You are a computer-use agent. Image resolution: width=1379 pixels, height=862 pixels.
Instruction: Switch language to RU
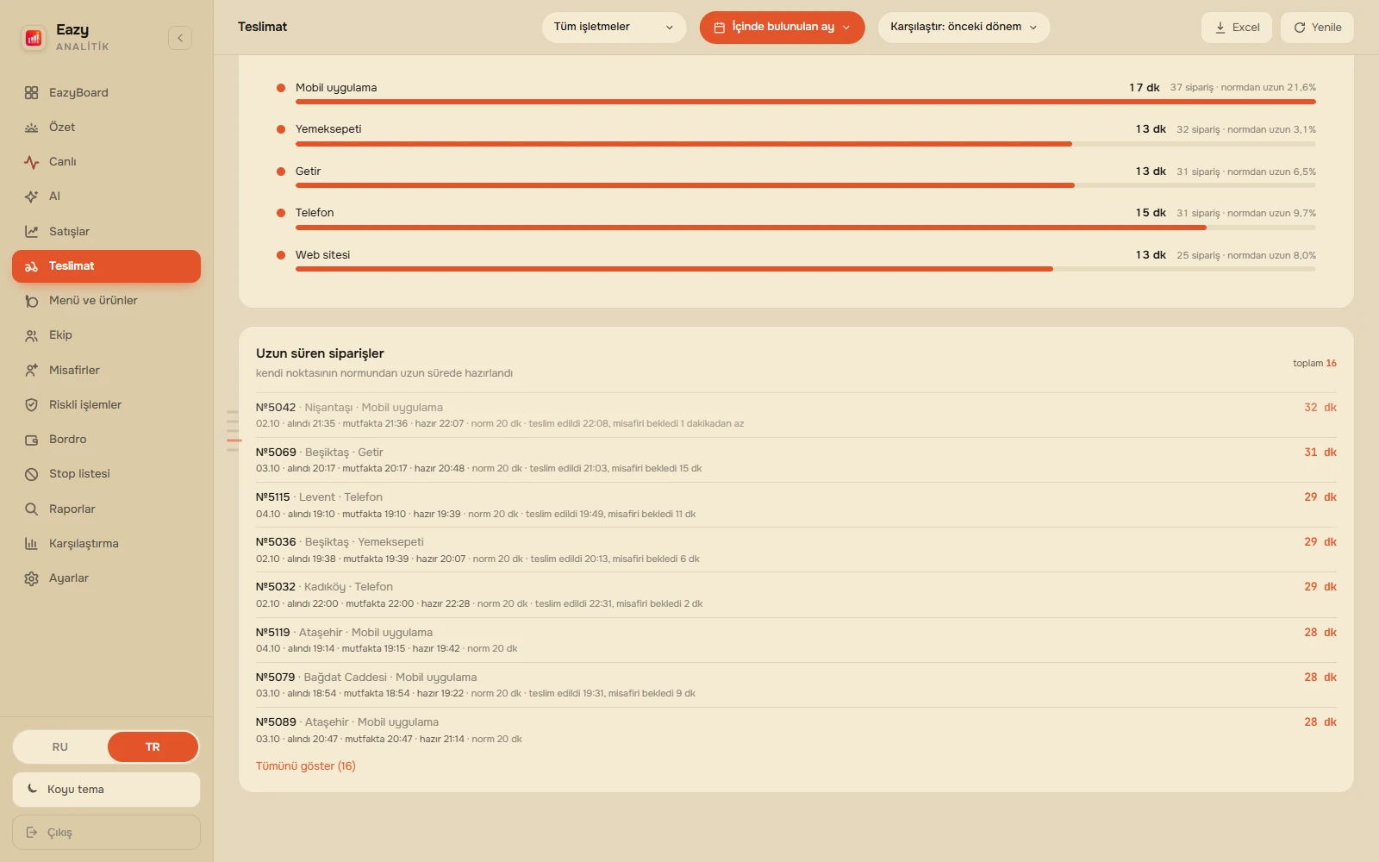pos(60,747)
